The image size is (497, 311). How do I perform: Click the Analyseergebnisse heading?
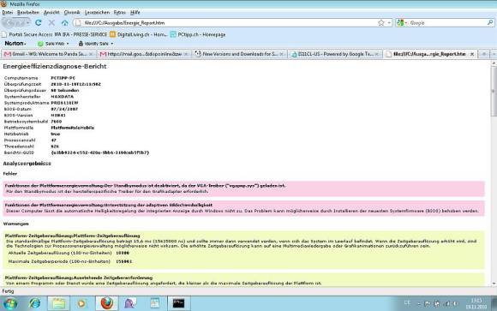[27, 164]
